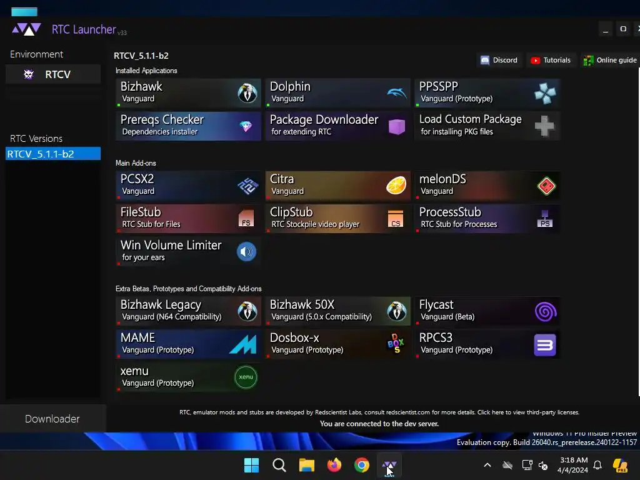Click the PPSSPP cross-shaped icon
The height and width of the screenshot is (480, 640).
pyautogui.click(x=545, y=93)
